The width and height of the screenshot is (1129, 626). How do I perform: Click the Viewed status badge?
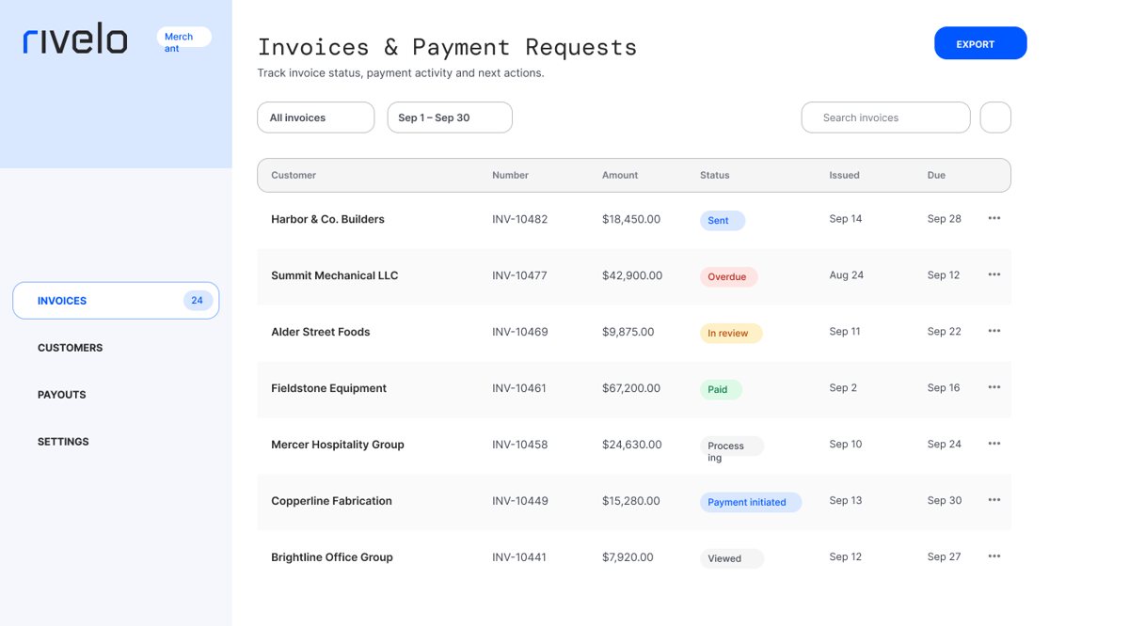(732, 558)
